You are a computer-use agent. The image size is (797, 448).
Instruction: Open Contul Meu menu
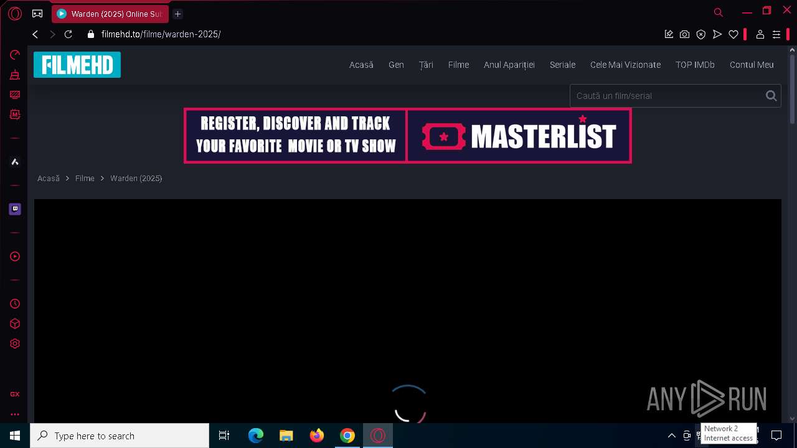coord(752,65)
